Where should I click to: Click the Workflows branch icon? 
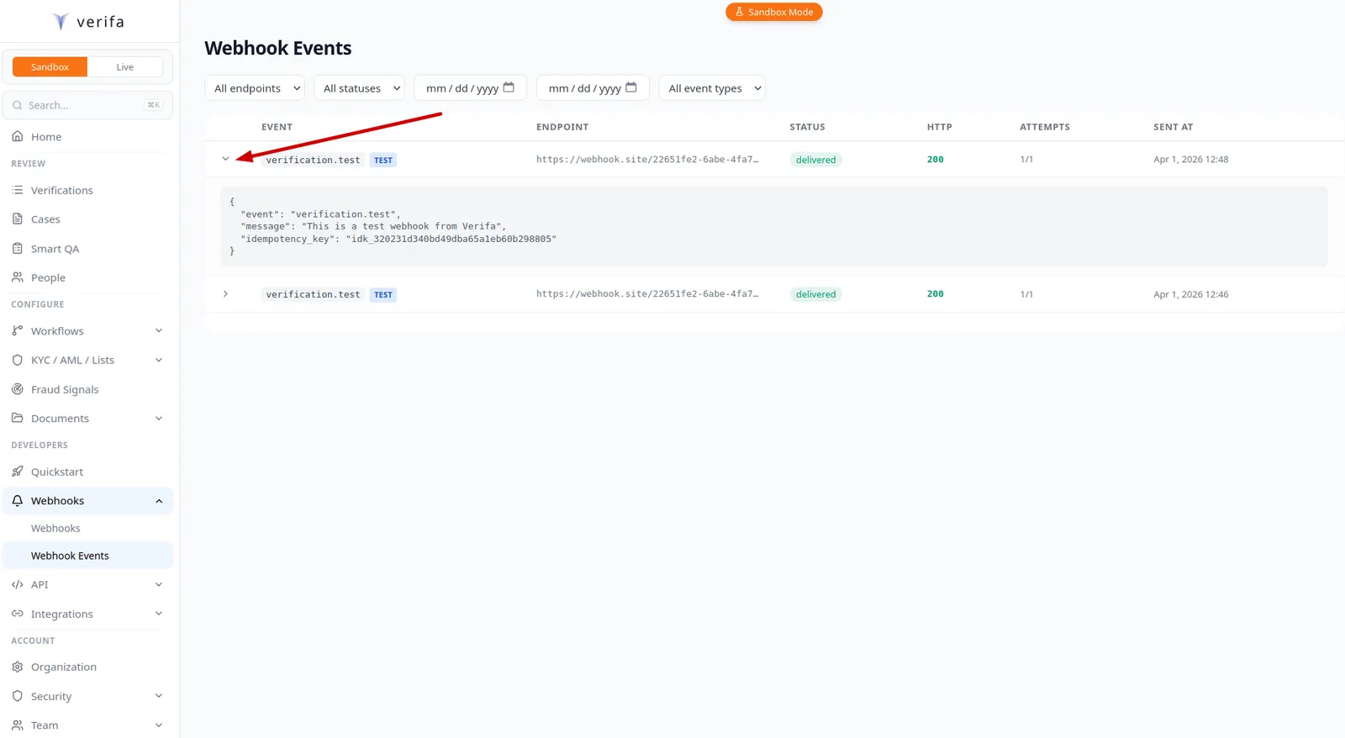tap(18, 330)
